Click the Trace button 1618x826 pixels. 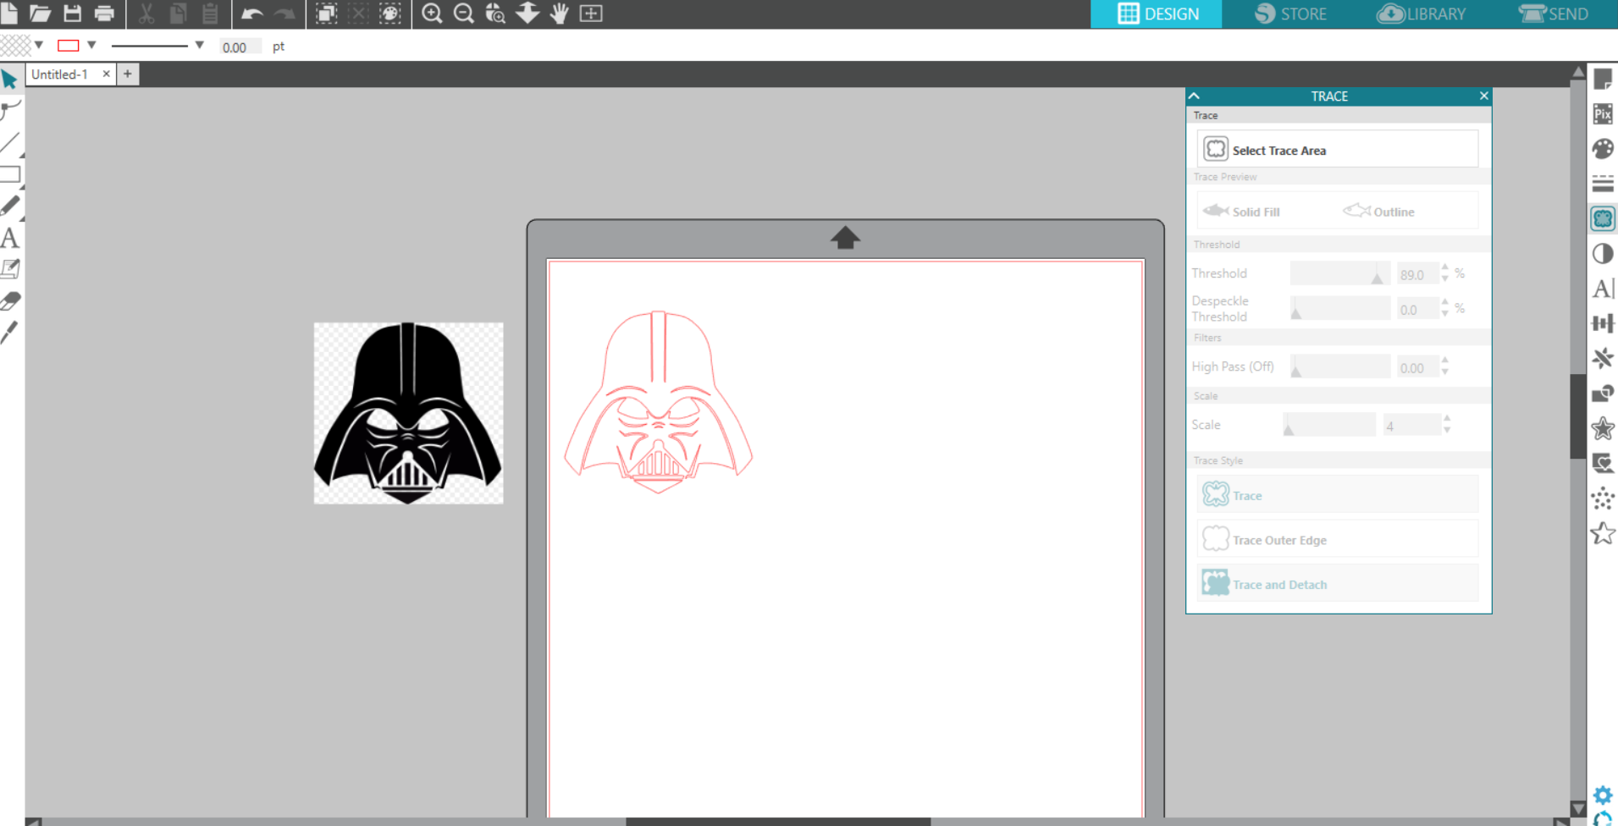[x=1338, y=495]
